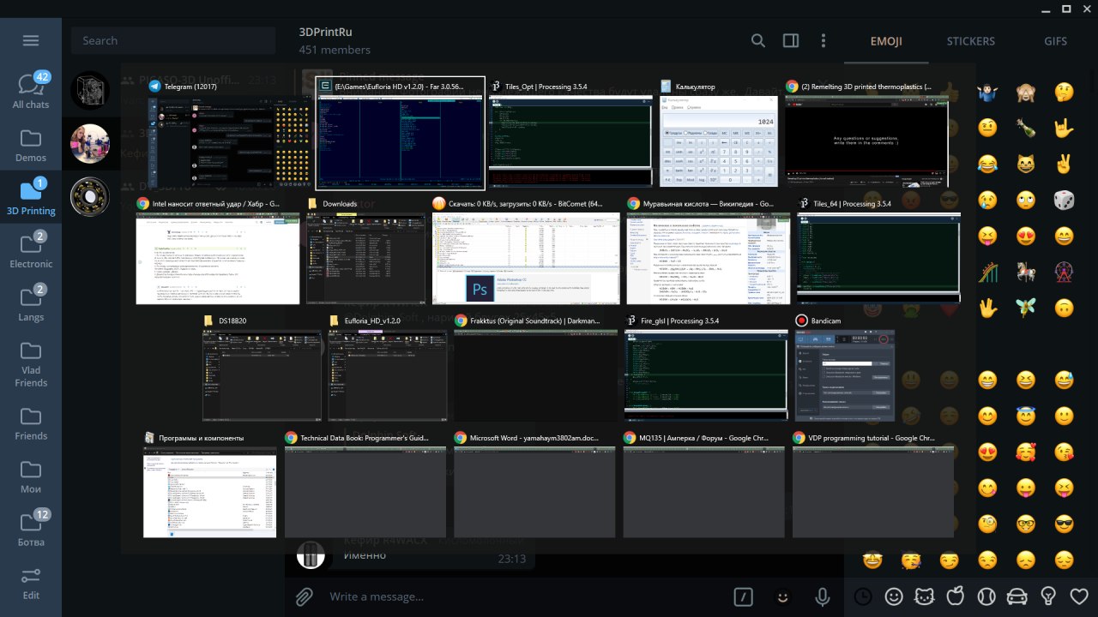
Task: Switch to the GIFS tab
Action: click(1056, 41)
